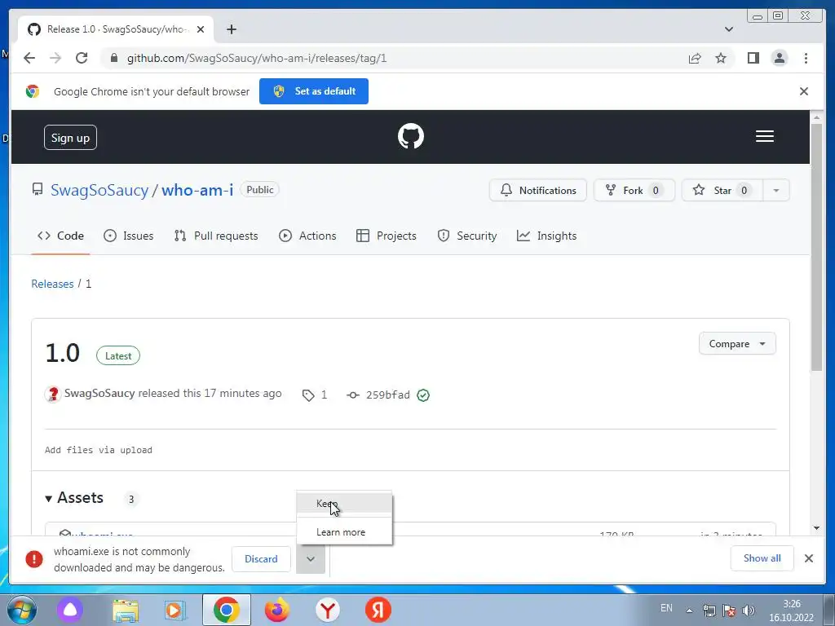Click the green verified check icon near commit
Viewport: 835px width, 626px height.
pos(423,395)
